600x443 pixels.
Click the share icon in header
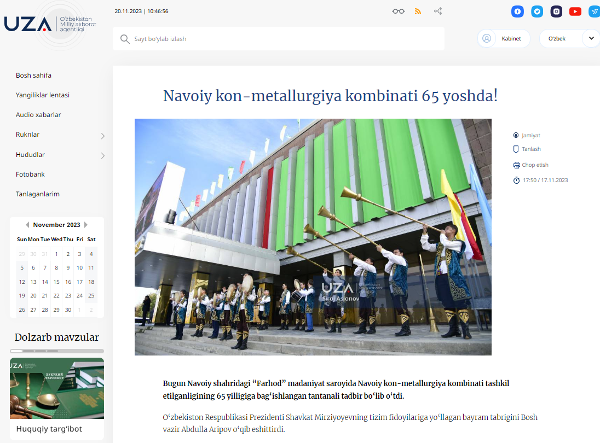point(437,11)
